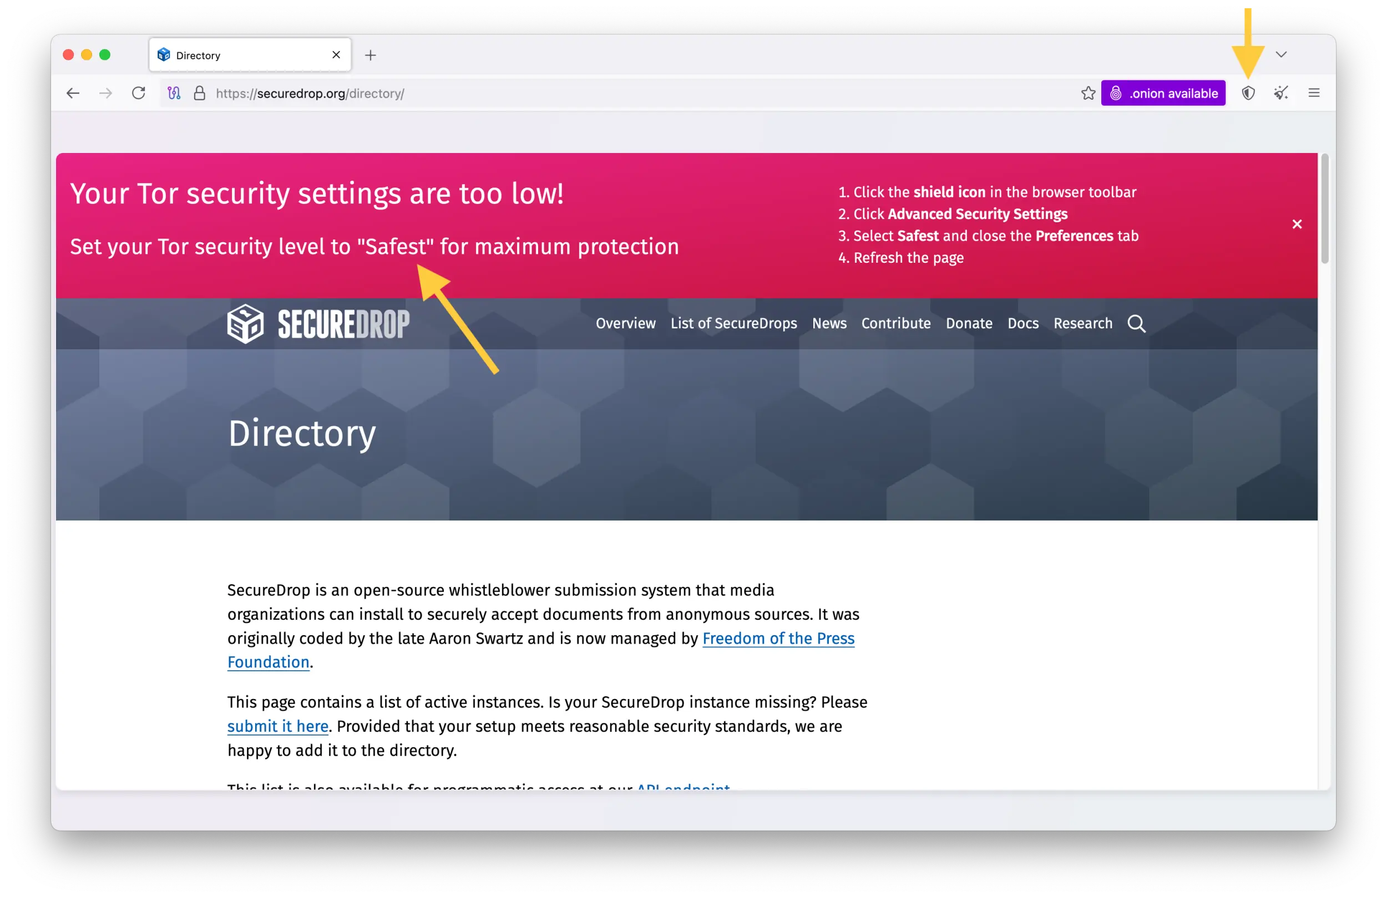Open the Freedom of the Press Foundation link
This screenshot has height=898, width=1387.
pyautogui.click(x=778, y=638)
